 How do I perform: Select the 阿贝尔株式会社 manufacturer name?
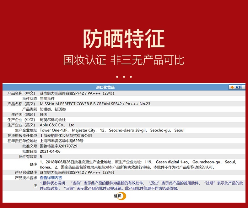(53, 120)
